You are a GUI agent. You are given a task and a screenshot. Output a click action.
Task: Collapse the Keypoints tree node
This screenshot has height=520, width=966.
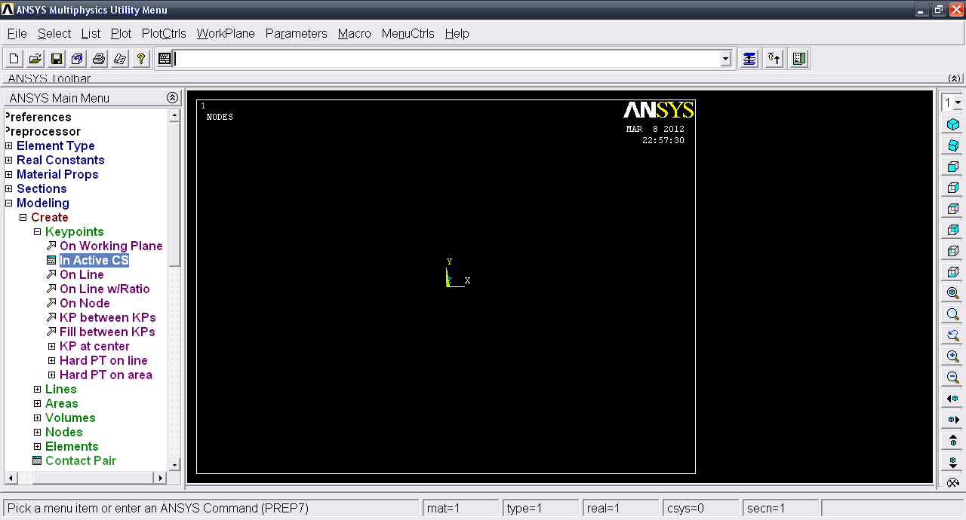pyautogui.click(x=38, y=232)
